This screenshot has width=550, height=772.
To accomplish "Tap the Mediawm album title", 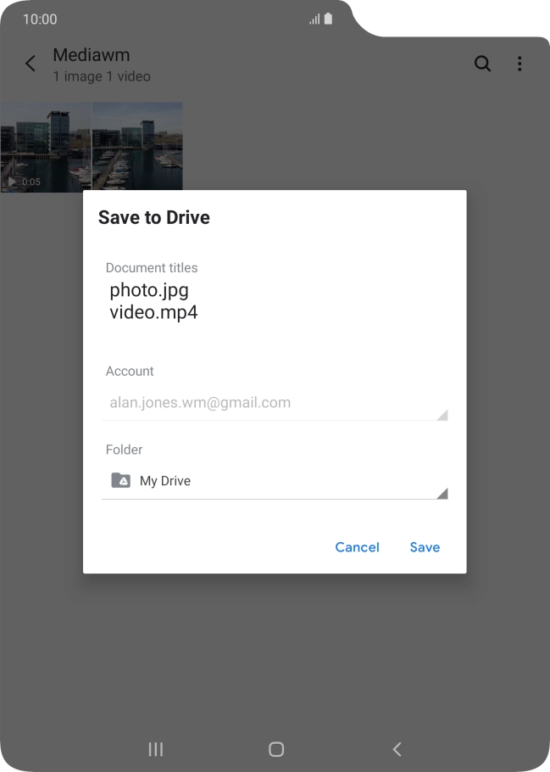I will (92, 55).
